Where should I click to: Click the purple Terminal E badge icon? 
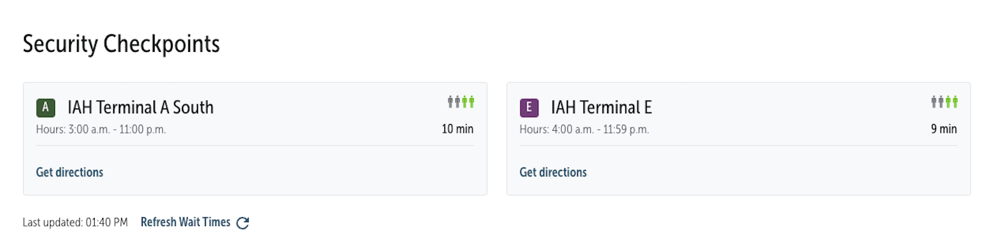[528, 107]
